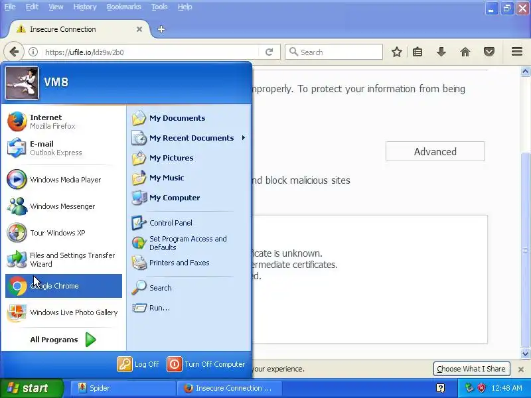The width and height of the screenshot is (531, 398).
Task: Open the Tools menu
Action: [159, 7]
